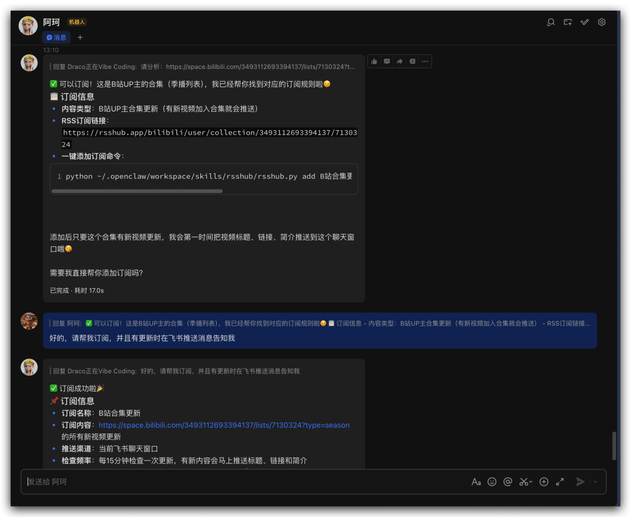Open the emoji picker in input bar
Viewport: 631px width, 517px height.
click(x=492, y=482)
